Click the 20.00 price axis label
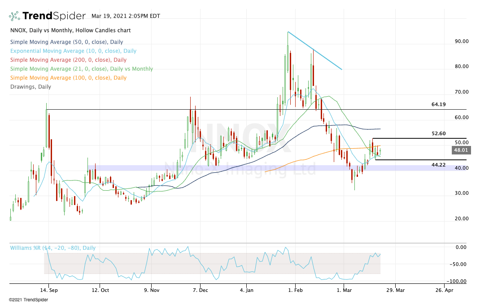Screen dimensions: 480x304 click(x=462, y=218)
